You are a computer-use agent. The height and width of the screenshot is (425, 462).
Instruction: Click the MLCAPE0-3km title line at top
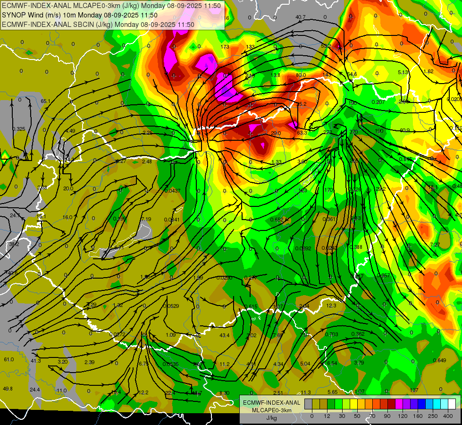tap(111, 5)
